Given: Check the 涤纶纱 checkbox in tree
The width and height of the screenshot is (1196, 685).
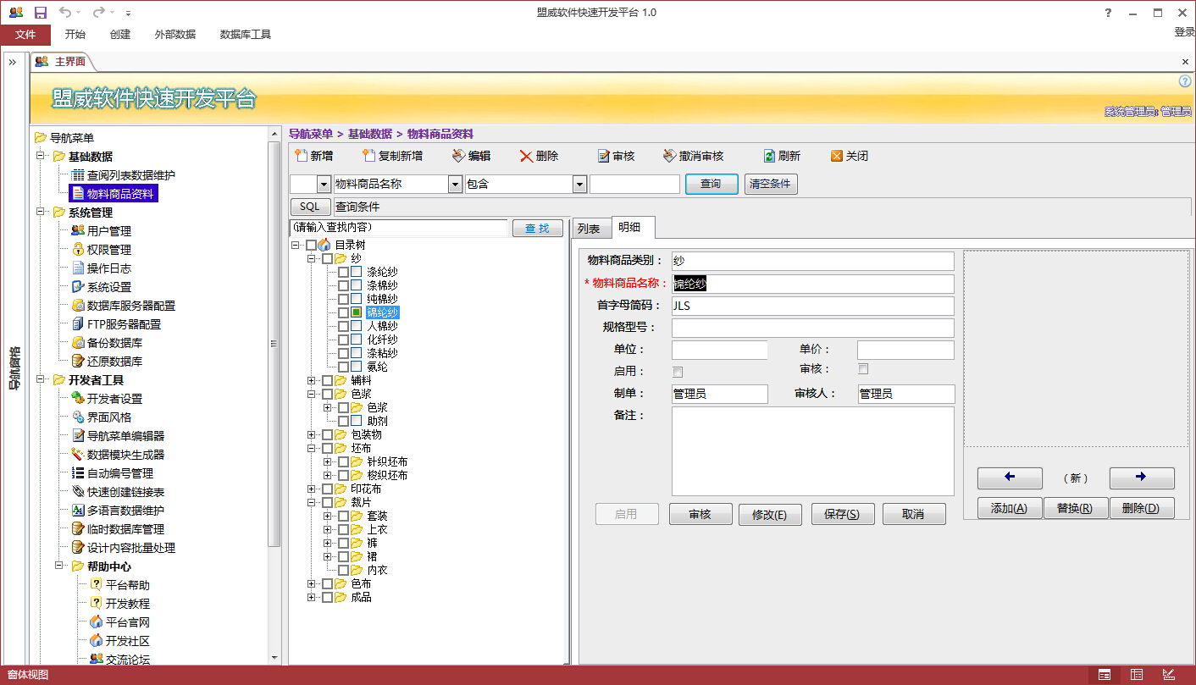Looking at the screenshot, I should (x=343, y=272).
